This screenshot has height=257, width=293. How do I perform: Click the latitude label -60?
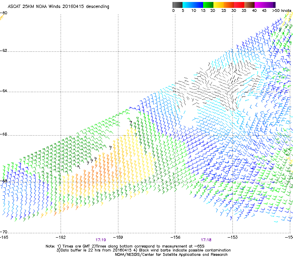(x=4, y=13)
